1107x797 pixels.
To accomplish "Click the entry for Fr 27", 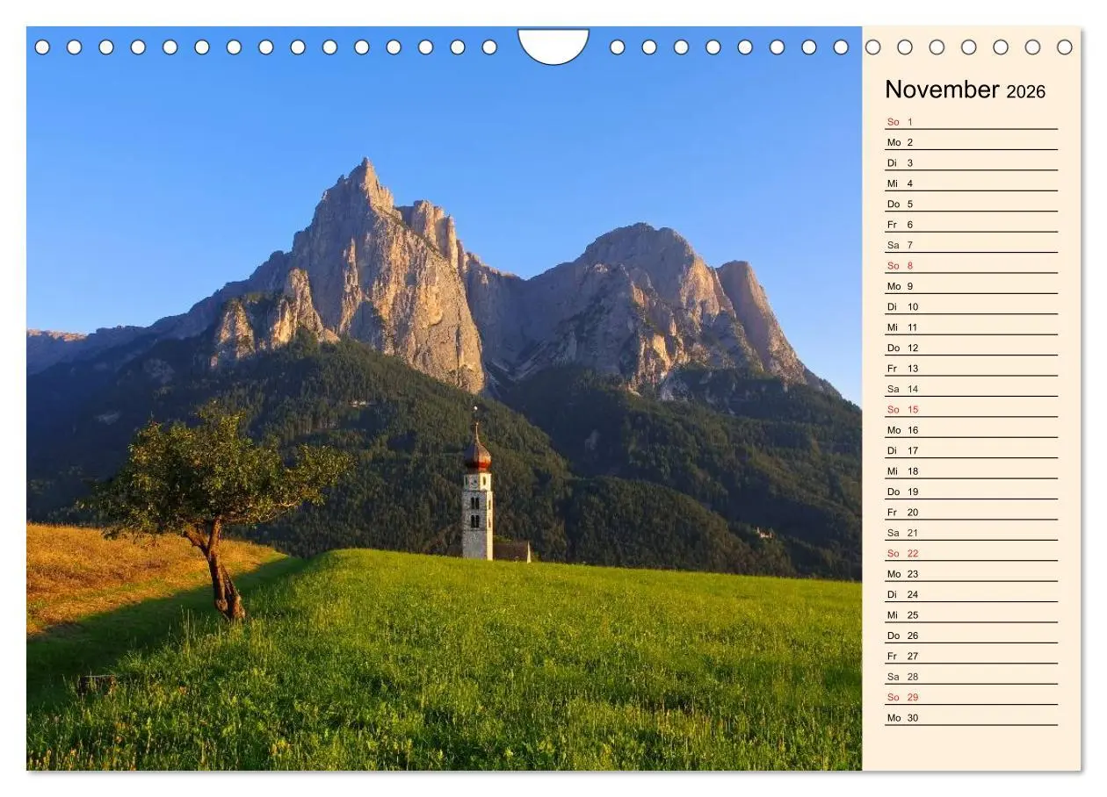I will pos(901,656).
